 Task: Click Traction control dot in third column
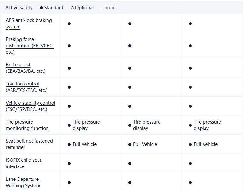[x=190, y=87]
